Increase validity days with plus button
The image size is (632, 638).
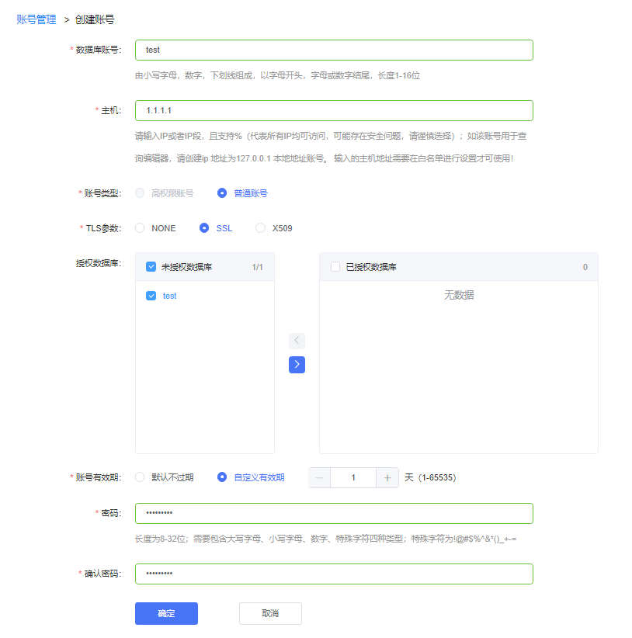[x=387, y=478]
